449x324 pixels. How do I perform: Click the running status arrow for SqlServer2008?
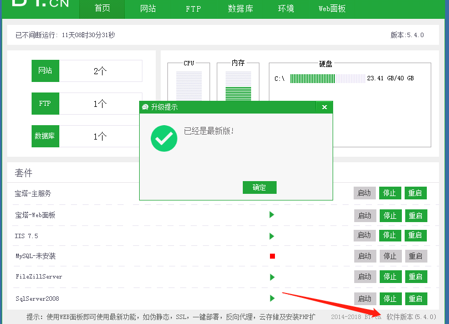point(272,298)
